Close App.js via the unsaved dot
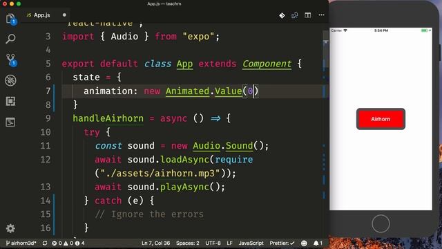This screenshot has width=442, height=249. pyautogui.click(x=64, y=15)
